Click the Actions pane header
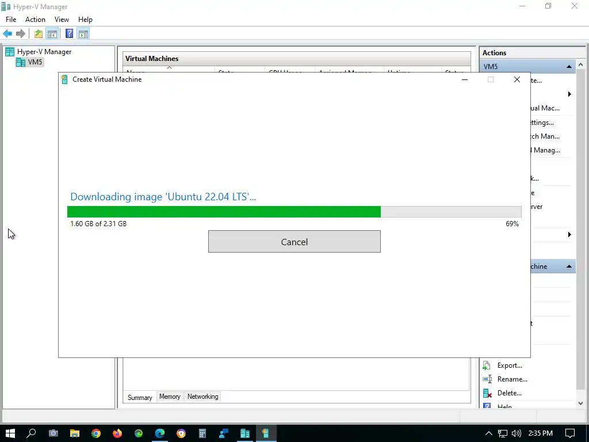The image size is (589, 442). pos(531,53)
